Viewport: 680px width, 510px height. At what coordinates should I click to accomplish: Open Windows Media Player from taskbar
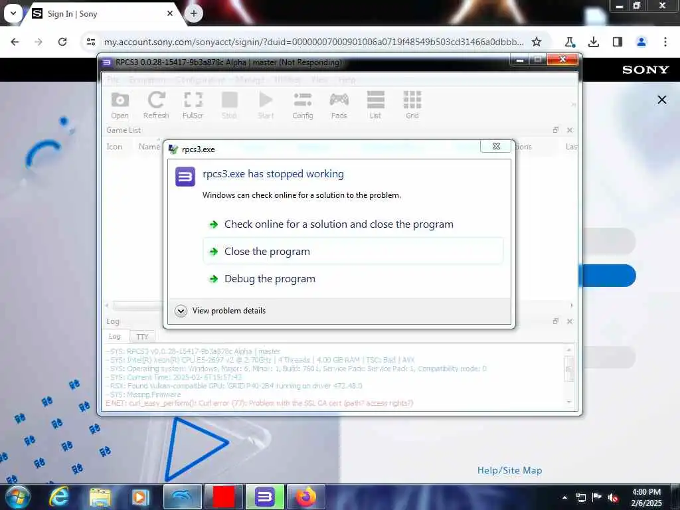140,497
